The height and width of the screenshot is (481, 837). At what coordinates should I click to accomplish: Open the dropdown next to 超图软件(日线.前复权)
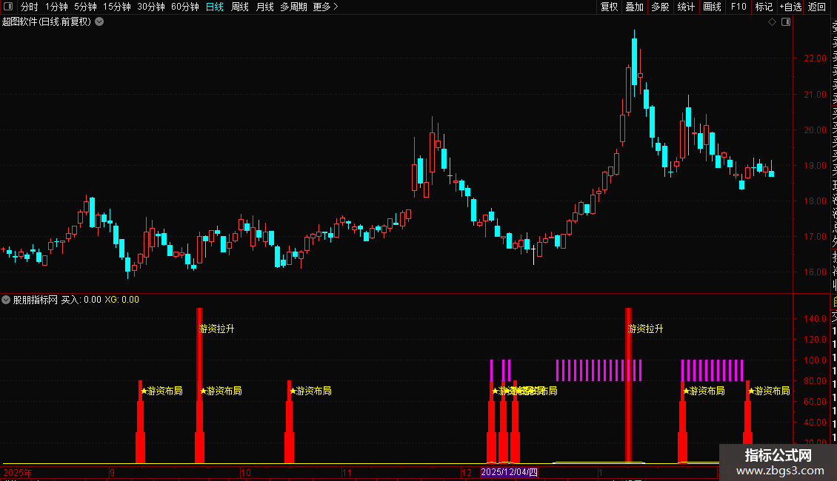[99, 22]
